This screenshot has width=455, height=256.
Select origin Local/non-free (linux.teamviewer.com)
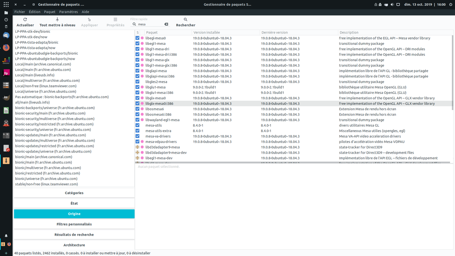[x=46, y=86]
